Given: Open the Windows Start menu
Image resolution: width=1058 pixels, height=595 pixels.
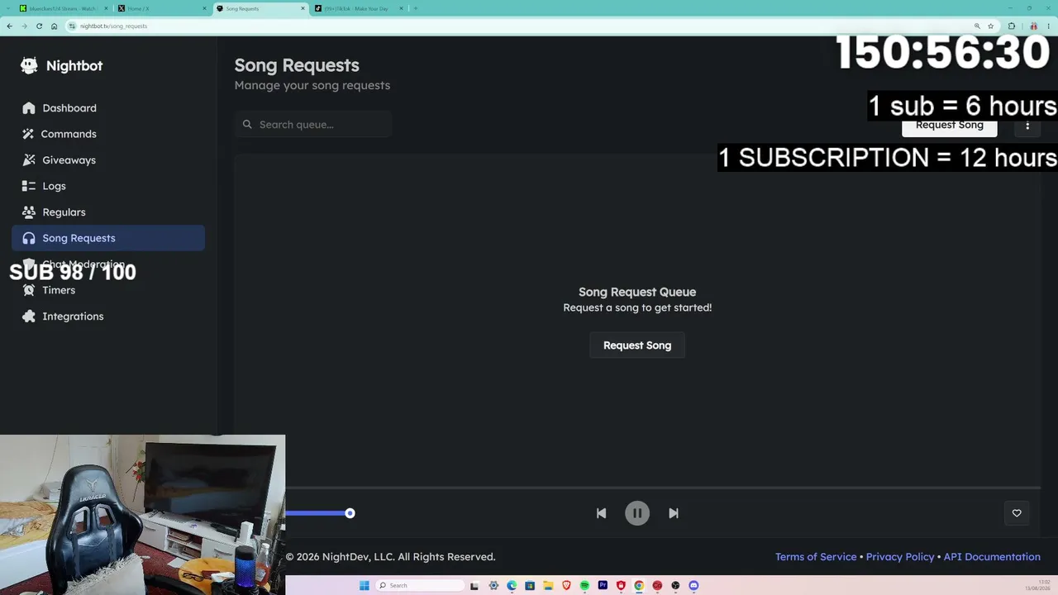Looking at the screenshot, I should (x=365, y=585).
